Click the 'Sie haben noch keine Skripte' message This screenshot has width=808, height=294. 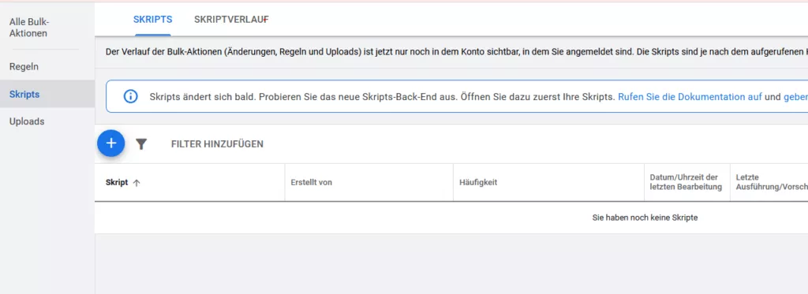click(645, 218)
